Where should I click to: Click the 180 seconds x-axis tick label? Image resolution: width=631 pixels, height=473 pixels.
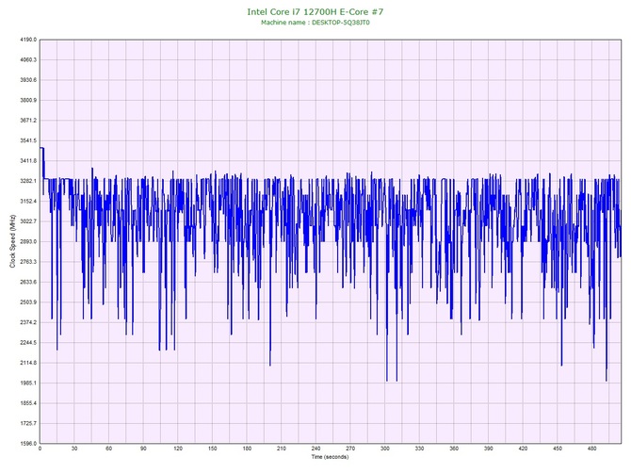(247, 449)
